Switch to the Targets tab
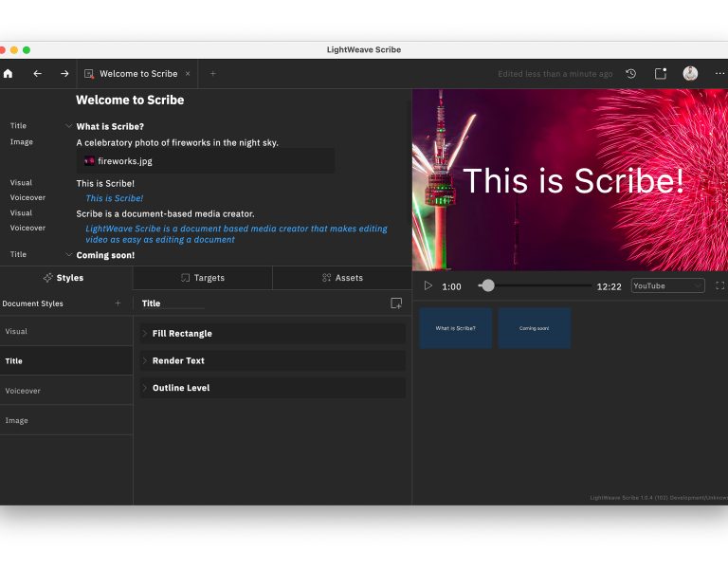This screenshot has width=728, height=569. [x=202, y=278]
